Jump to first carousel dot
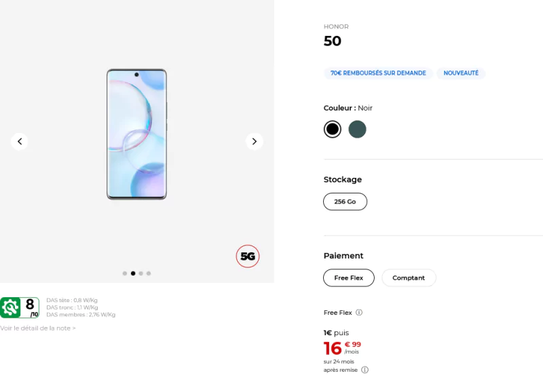This screenshot has width=543, height=380. point(125,273)
